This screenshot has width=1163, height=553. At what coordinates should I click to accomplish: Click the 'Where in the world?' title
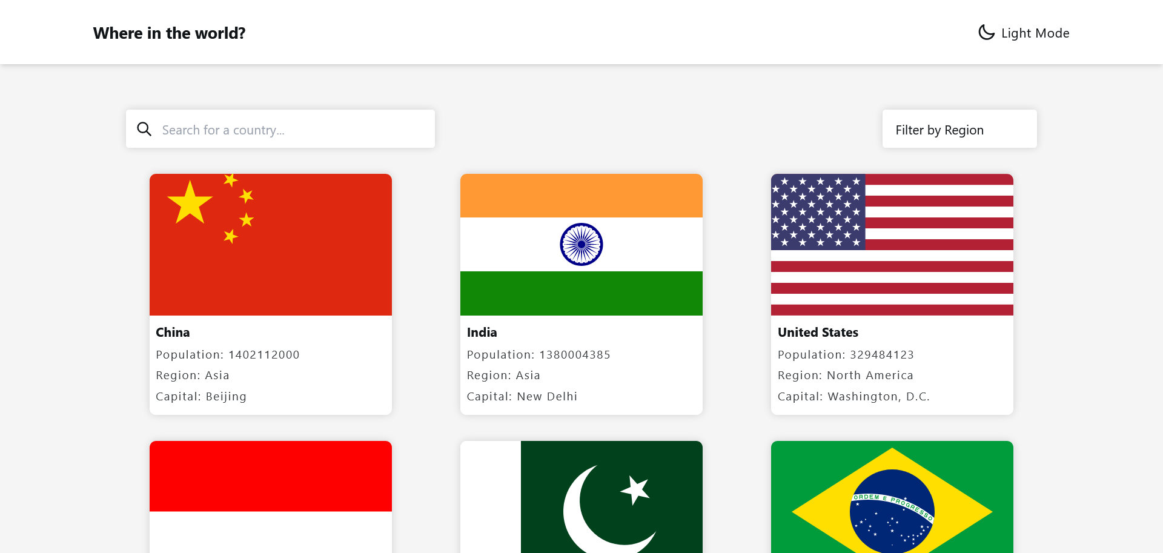coord(170,33)
